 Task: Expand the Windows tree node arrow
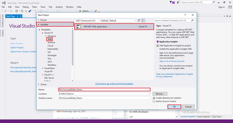coord(46,36)
